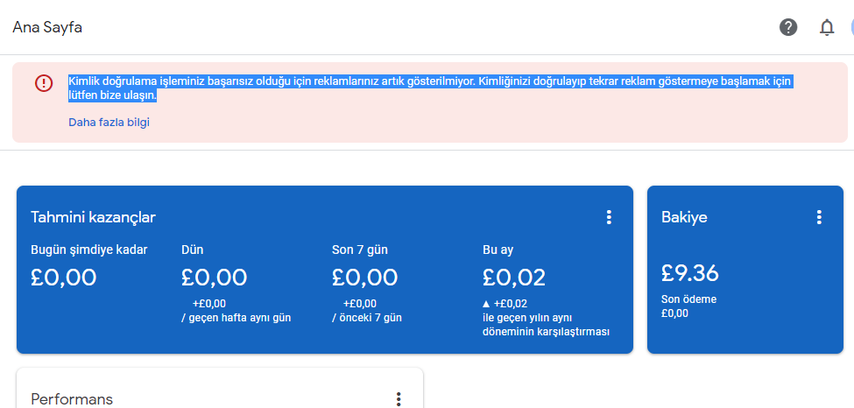
Task: Click the £9.36 balance amount
Action: pos(690,273)
